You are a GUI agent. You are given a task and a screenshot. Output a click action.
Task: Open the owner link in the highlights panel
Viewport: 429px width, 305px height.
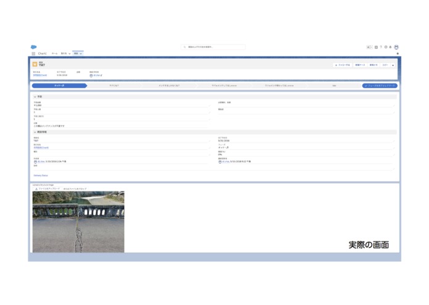(x=96, y=75)
